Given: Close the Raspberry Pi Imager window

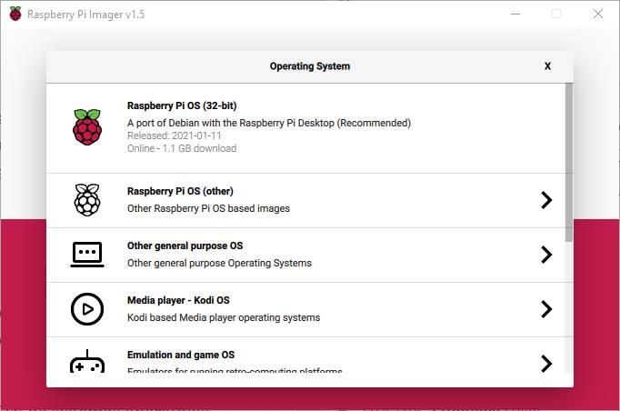Looking at the screenshot, I should point(597,15).
